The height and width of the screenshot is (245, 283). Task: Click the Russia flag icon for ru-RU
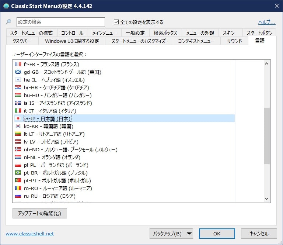[18, 196]
